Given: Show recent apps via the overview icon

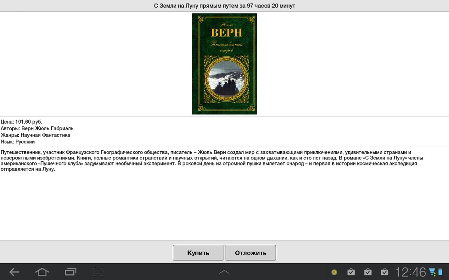Looking at the screenshot, I should 70,272.
